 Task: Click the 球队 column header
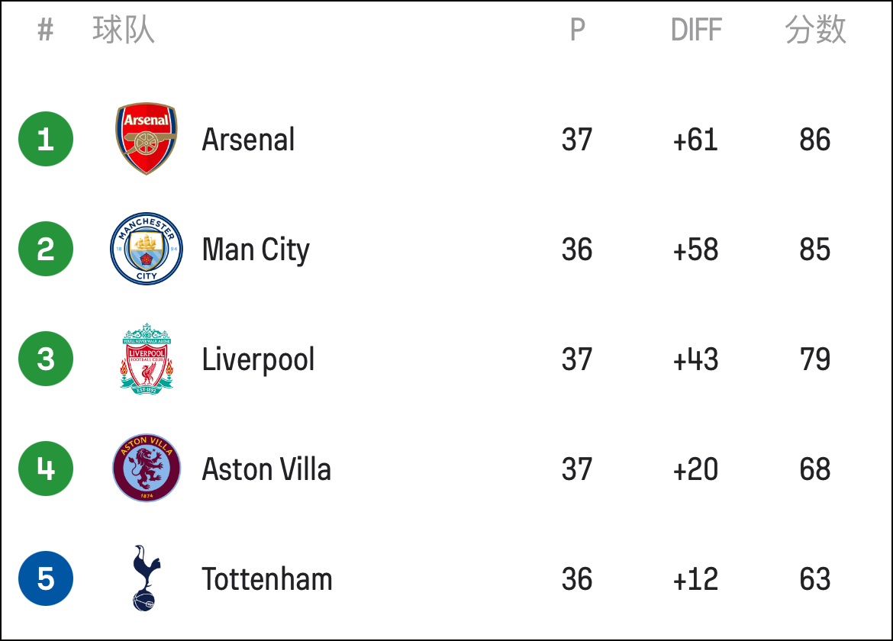pyautogui.click(x=124, y=30)
